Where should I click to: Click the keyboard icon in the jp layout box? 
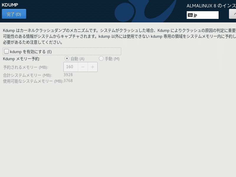tap(190, 15)
